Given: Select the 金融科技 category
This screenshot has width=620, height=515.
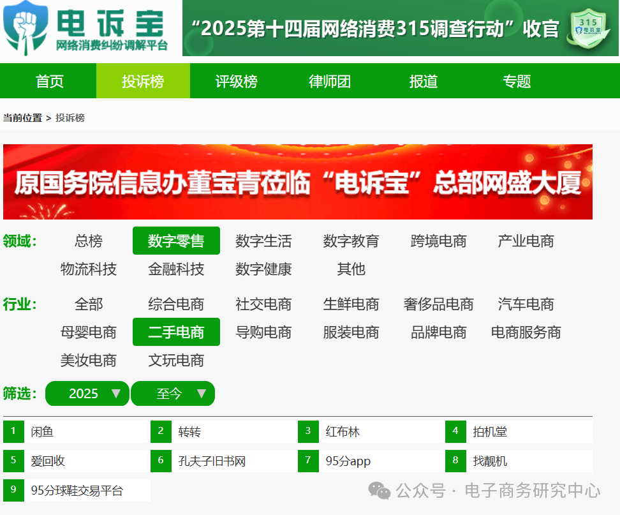Looking at the screenshot, I should (x=177, y=269).
